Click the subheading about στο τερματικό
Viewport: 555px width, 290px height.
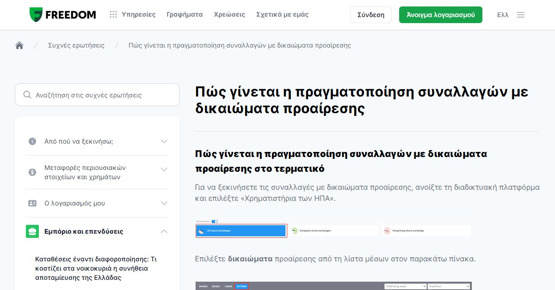point(341,161)
